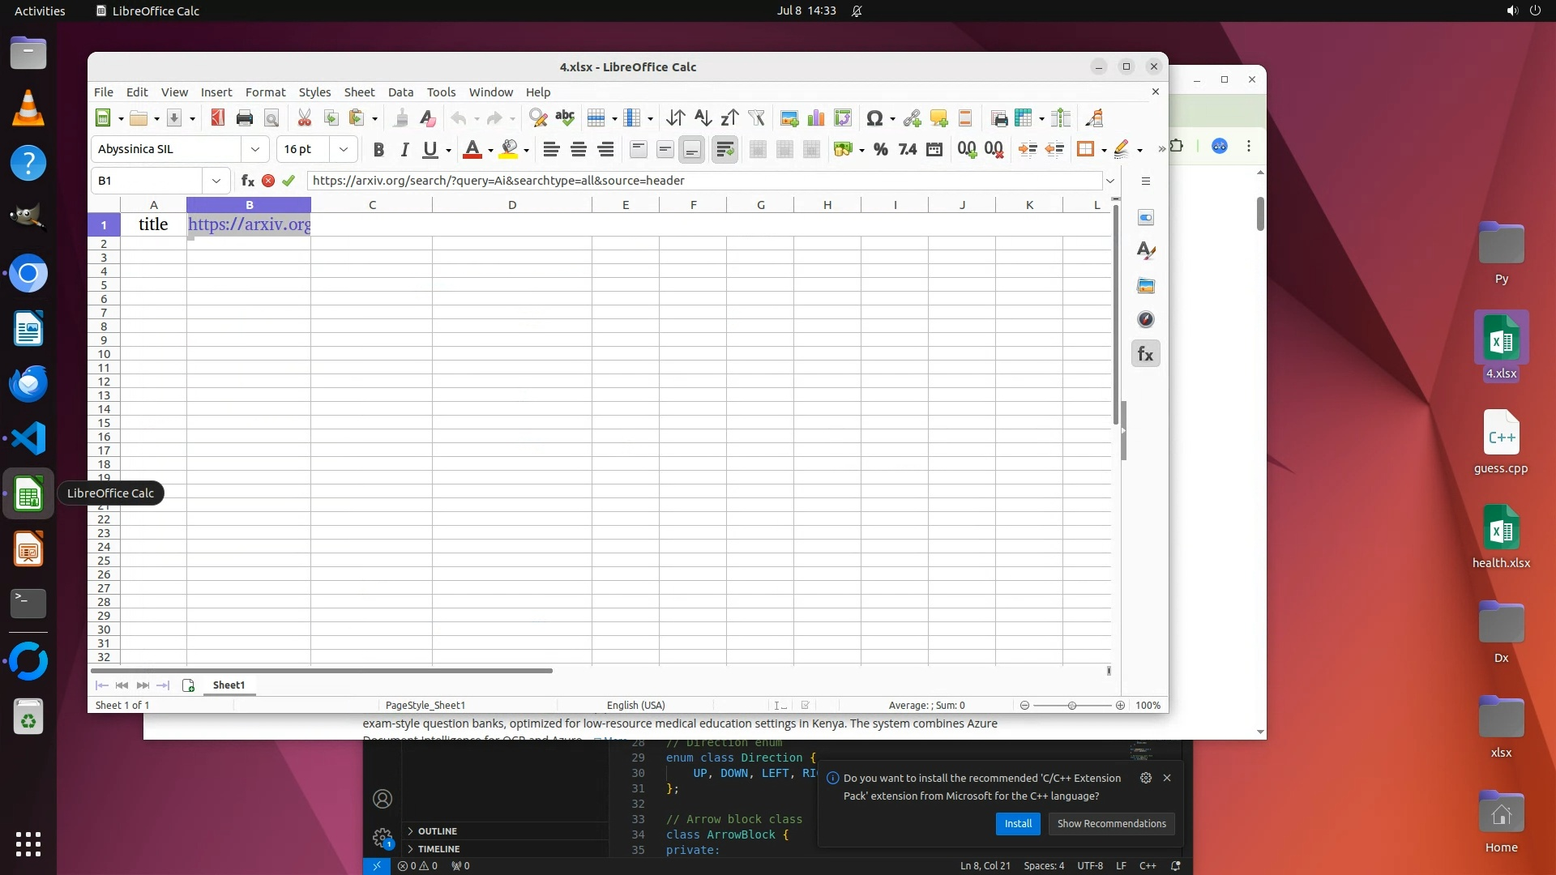Toggle Wrap Text button

tap(725, 149)
